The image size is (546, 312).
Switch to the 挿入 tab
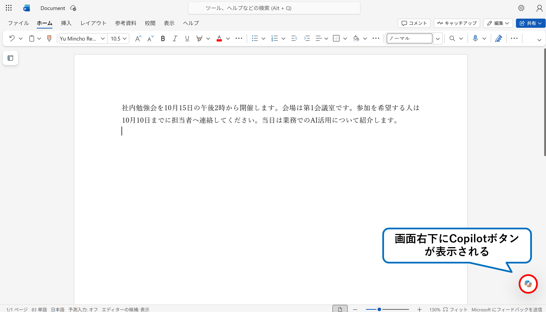[x=66, y=23]
